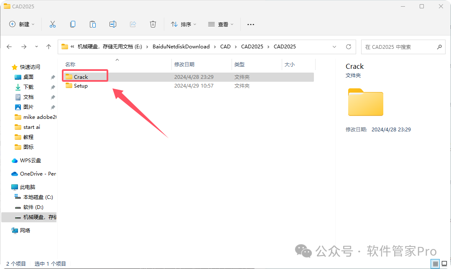Open 快速访问 in sidebar
Image resolution: width=451 pixels, height=269 pixels.
click(30, 67)
